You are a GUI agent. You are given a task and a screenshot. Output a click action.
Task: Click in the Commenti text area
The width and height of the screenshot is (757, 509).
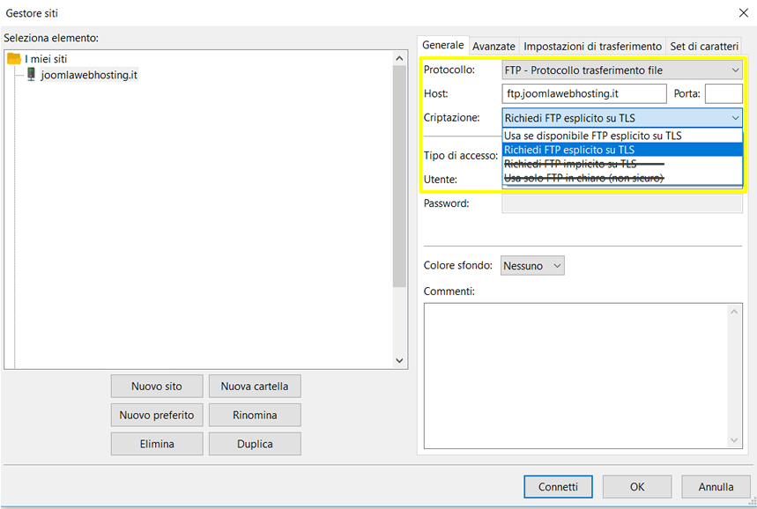582,374
